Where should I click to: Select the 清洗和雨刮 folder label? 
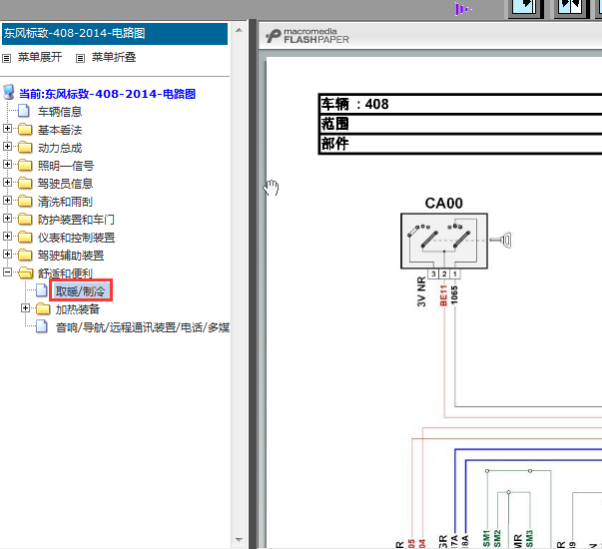pos(65,202)
